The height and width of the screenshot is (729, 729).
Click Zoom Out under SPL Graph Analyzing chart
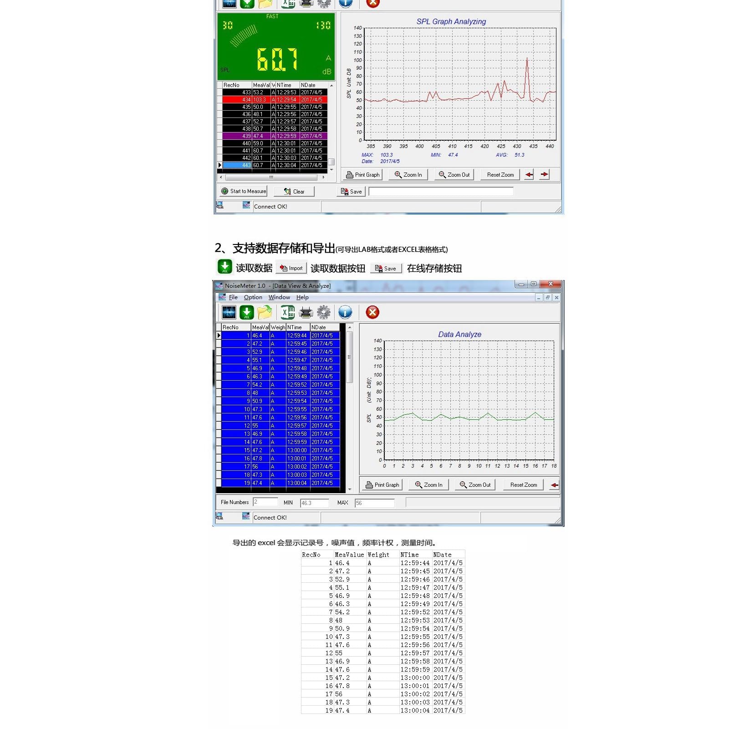454,175
